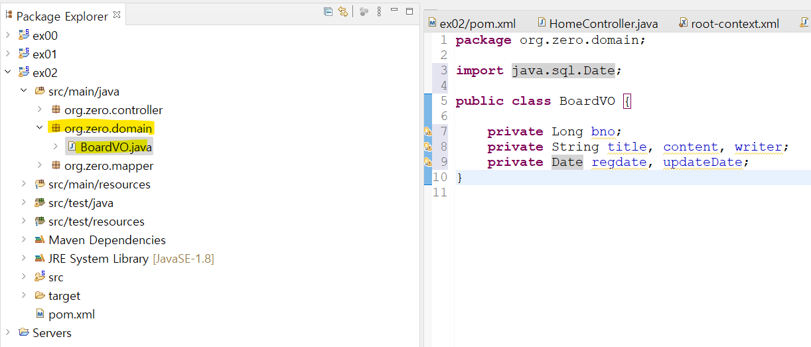
Task: Expand the src/main/resources folder
Action: (24, 184)
